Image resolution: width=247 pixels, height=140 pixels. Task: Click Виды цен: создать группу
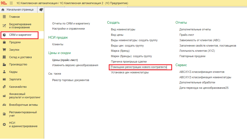tap(127, 46)
